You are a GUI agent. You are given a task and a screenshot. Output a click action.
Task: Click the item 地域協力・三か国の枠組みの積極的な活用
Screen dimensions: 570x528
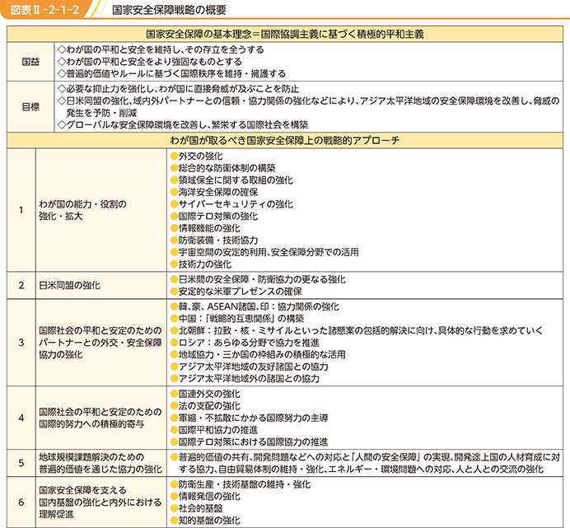pyautogui.click(x=258, y=354)
